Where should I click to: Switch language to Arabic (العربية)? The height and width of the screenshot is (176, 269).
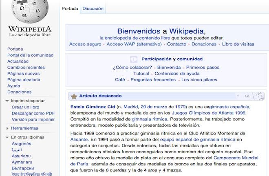[17, 150]
